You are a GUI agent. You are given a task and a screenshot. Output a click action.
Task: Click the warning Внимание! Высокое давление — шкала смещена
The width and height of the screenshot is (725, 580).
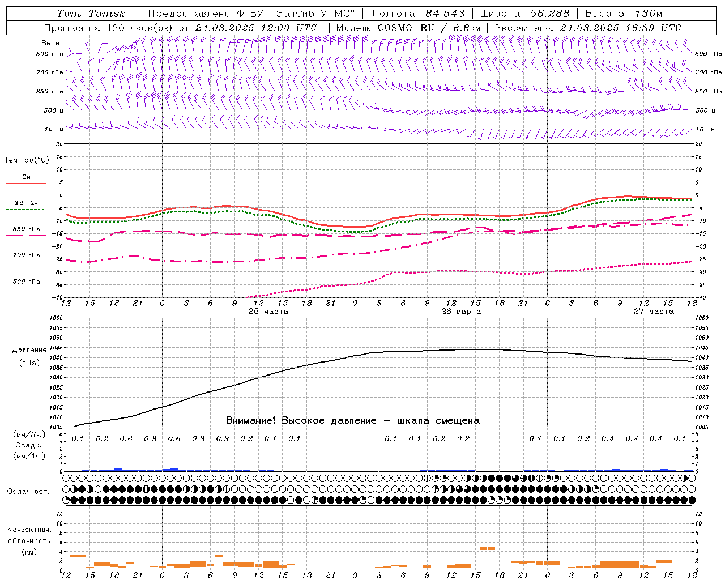pyautogui.click(x=353, y=421)
